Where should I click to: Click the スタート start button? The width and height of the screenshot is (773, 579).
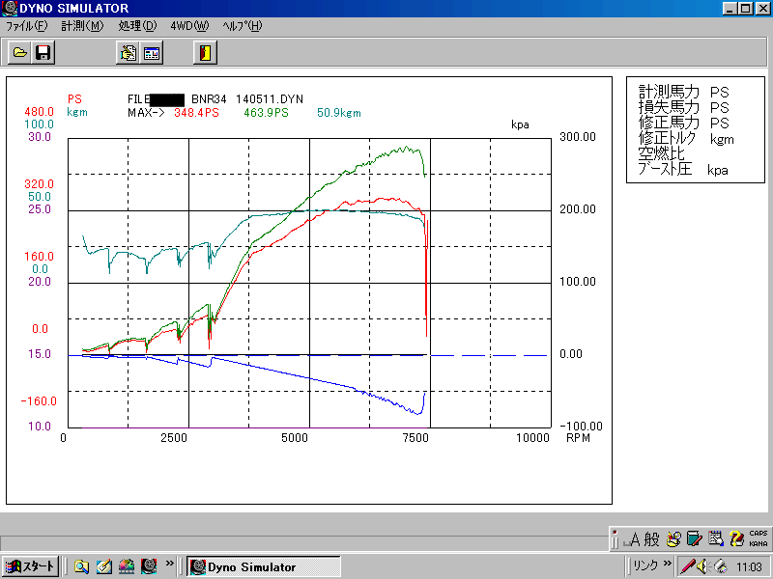[x=30, y=566]
